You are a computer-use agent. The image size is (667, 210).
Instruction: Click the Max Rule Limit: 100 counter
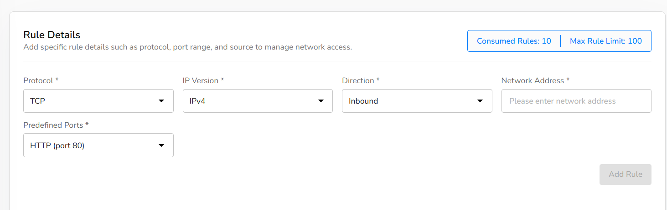(605, 41)
